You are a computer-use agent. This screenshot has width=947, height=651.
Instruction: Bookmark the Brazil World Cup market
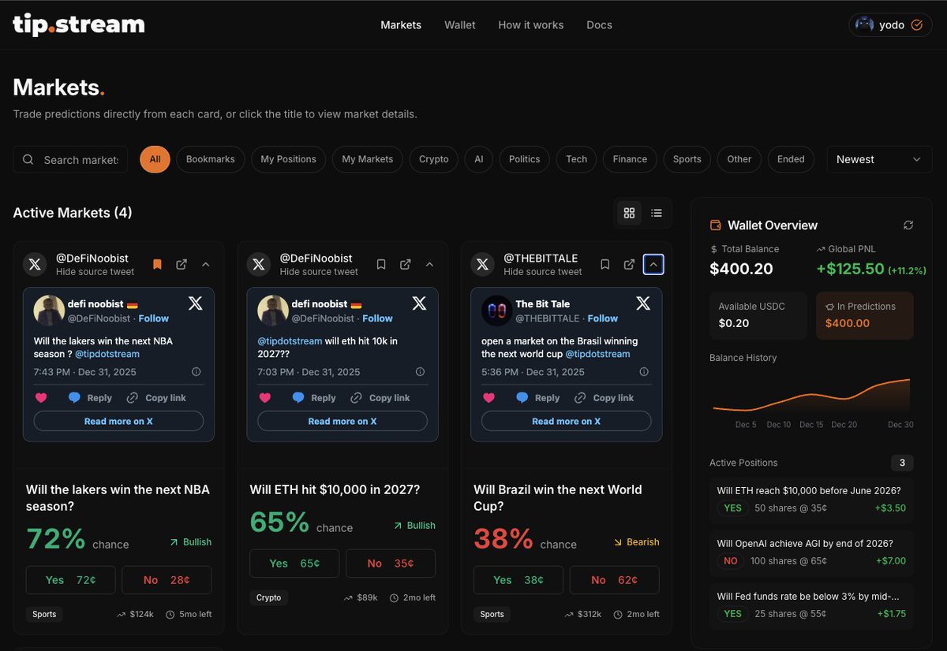[605, 264]
